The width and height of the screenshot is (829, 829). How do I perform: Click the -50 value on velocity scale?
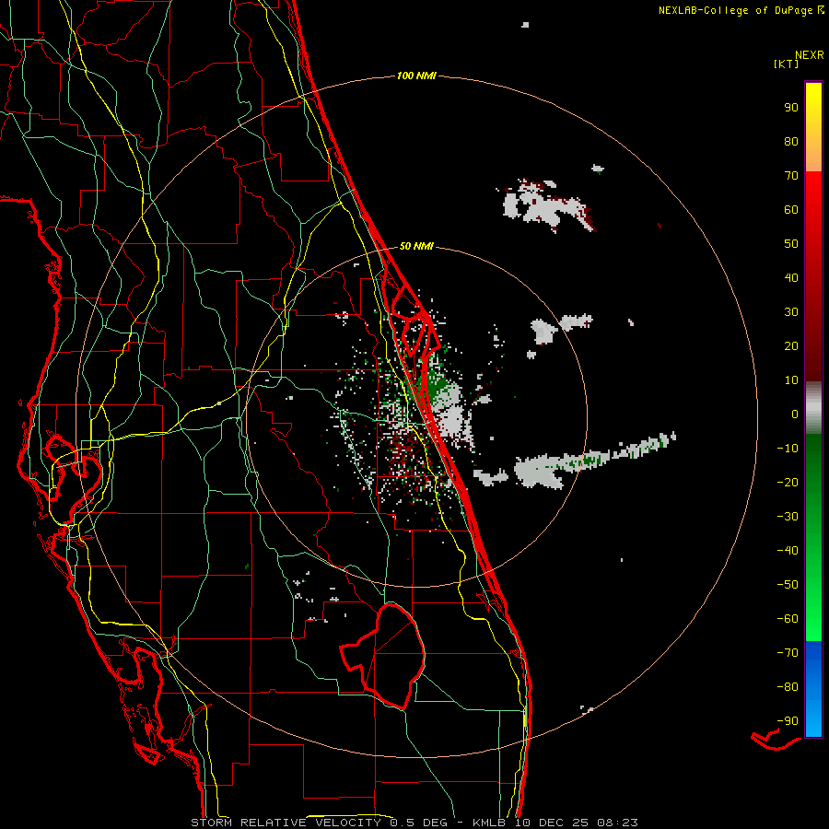[788, 585]
